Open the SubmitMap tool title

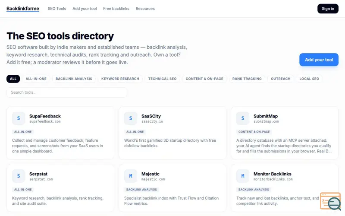pyautogui.click(x=266, y=116)
